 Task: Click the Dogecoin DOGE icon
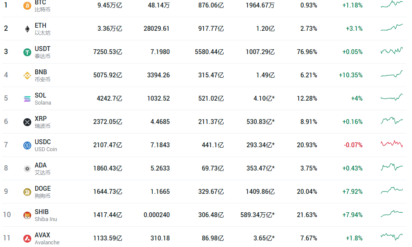coord(27,192)
